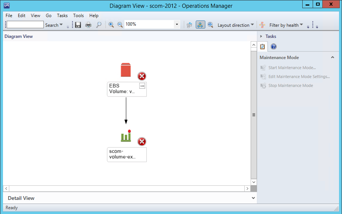Click the Print icon in toolbar

click(x=88, y=25)
